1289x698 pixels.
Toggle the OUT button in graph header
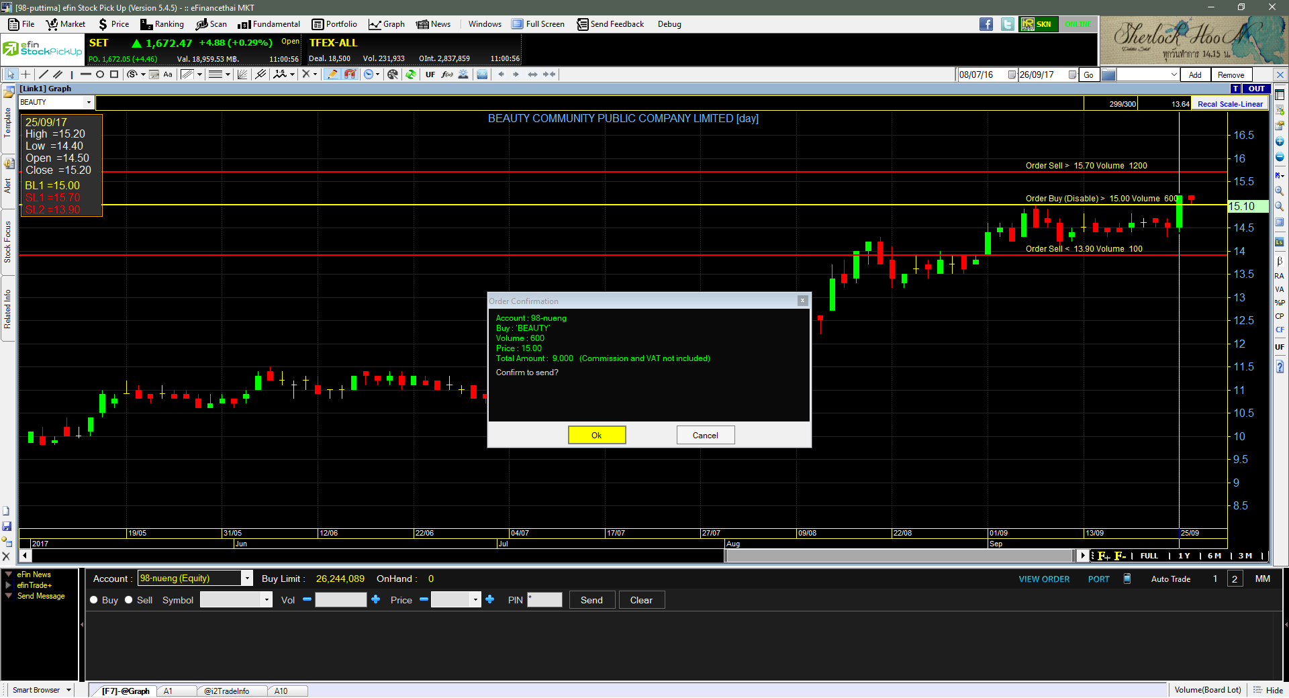tap(1256, 89)
